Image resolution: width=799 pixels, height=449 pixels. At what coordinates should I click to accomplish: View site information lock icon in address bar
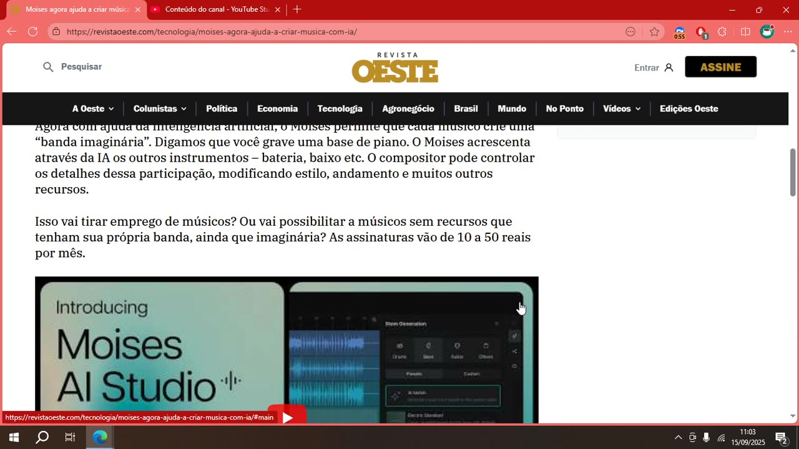[x=56, y=32]
